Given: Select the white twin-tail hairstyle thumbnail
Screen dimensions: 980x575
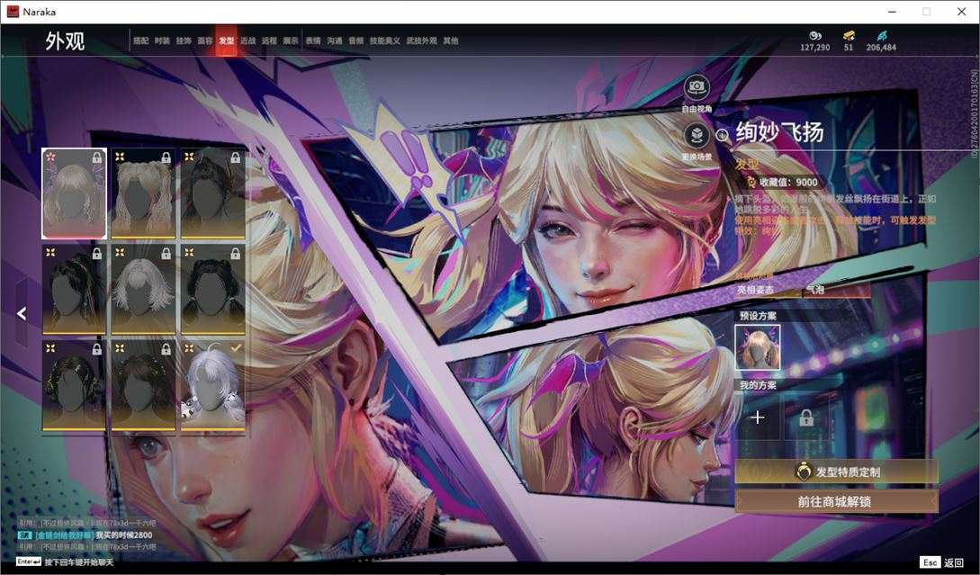Looking at the screenshot, I should point(212,386).
